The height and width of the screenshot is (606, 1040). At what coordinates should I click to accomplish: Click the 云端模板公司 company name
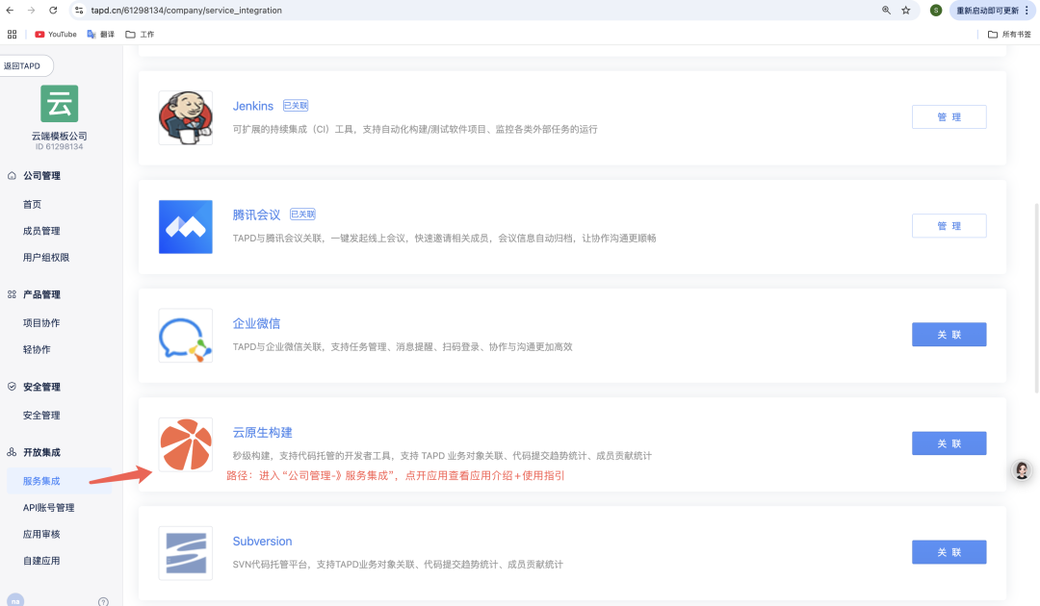pos(59,136)
